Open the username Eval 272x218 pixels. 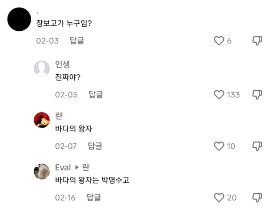pyautogui.click(x=63, y=167)
